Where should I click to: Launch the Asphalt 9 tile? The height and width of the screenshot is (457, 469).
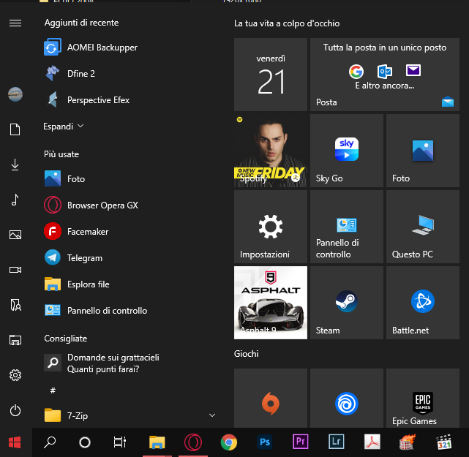[271, 303]
